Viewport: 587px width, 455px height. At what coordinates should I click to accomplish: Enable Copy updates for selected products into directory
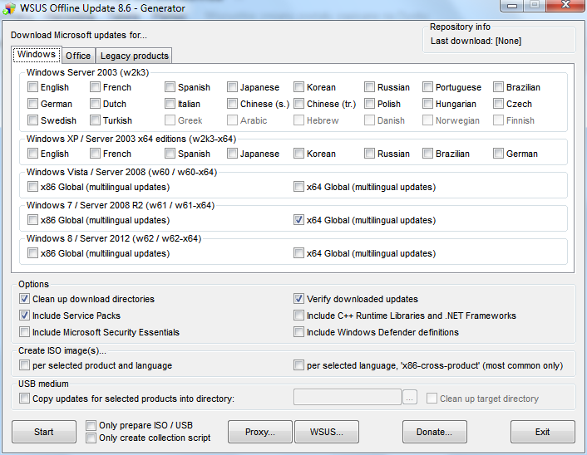click(25, 399)
